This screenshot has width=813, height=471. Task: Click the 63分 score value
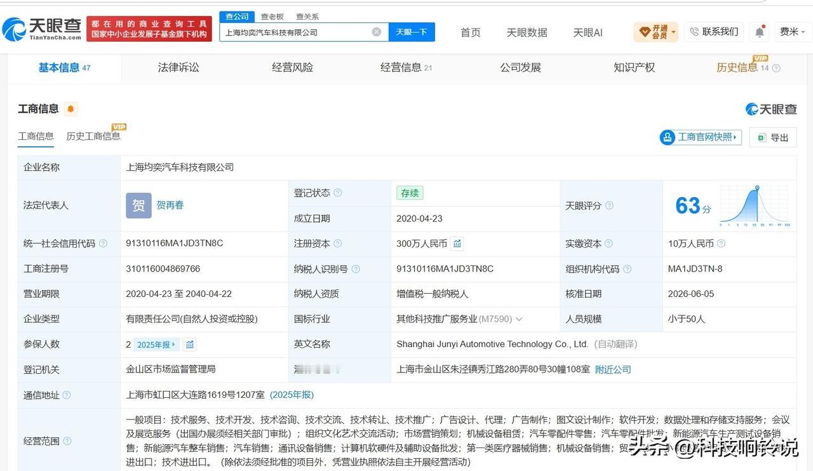click(x=692, y=205)
